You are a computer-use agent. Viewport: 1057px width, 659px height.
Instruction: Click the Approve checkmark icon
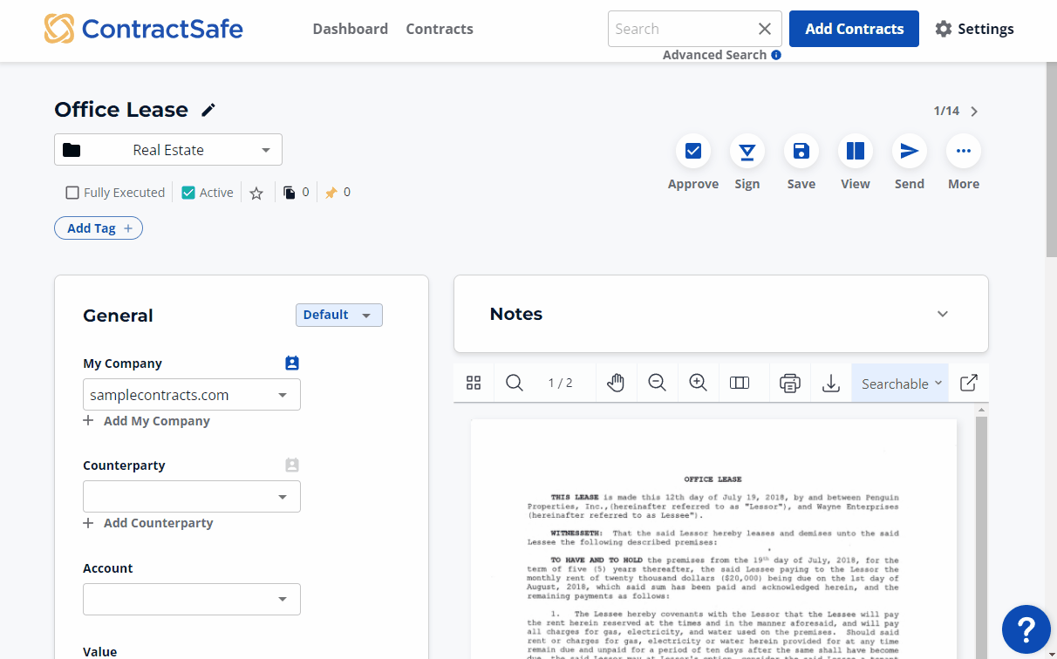pos(693,152)
